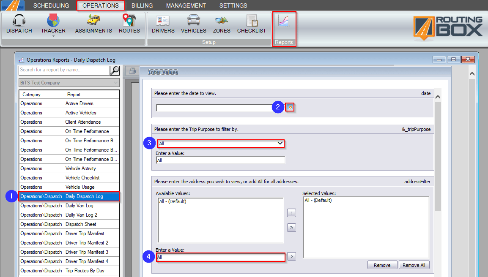Select the Driver Trip Manifest 3 report
This screenshot has height=277, width=488.
(x=69, y=252)
